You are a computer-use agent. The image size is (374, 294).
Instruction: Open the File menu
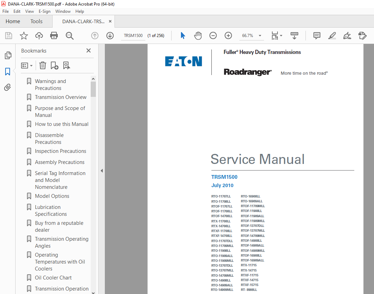6,11
